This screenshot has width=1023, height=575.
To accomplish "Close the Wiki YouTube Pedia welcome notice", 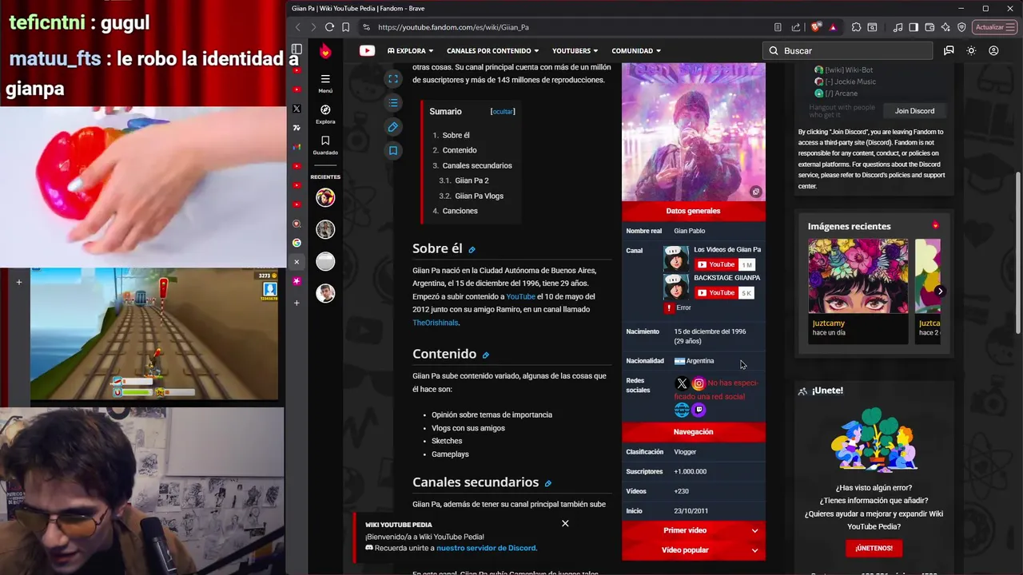I will point(565,523).
